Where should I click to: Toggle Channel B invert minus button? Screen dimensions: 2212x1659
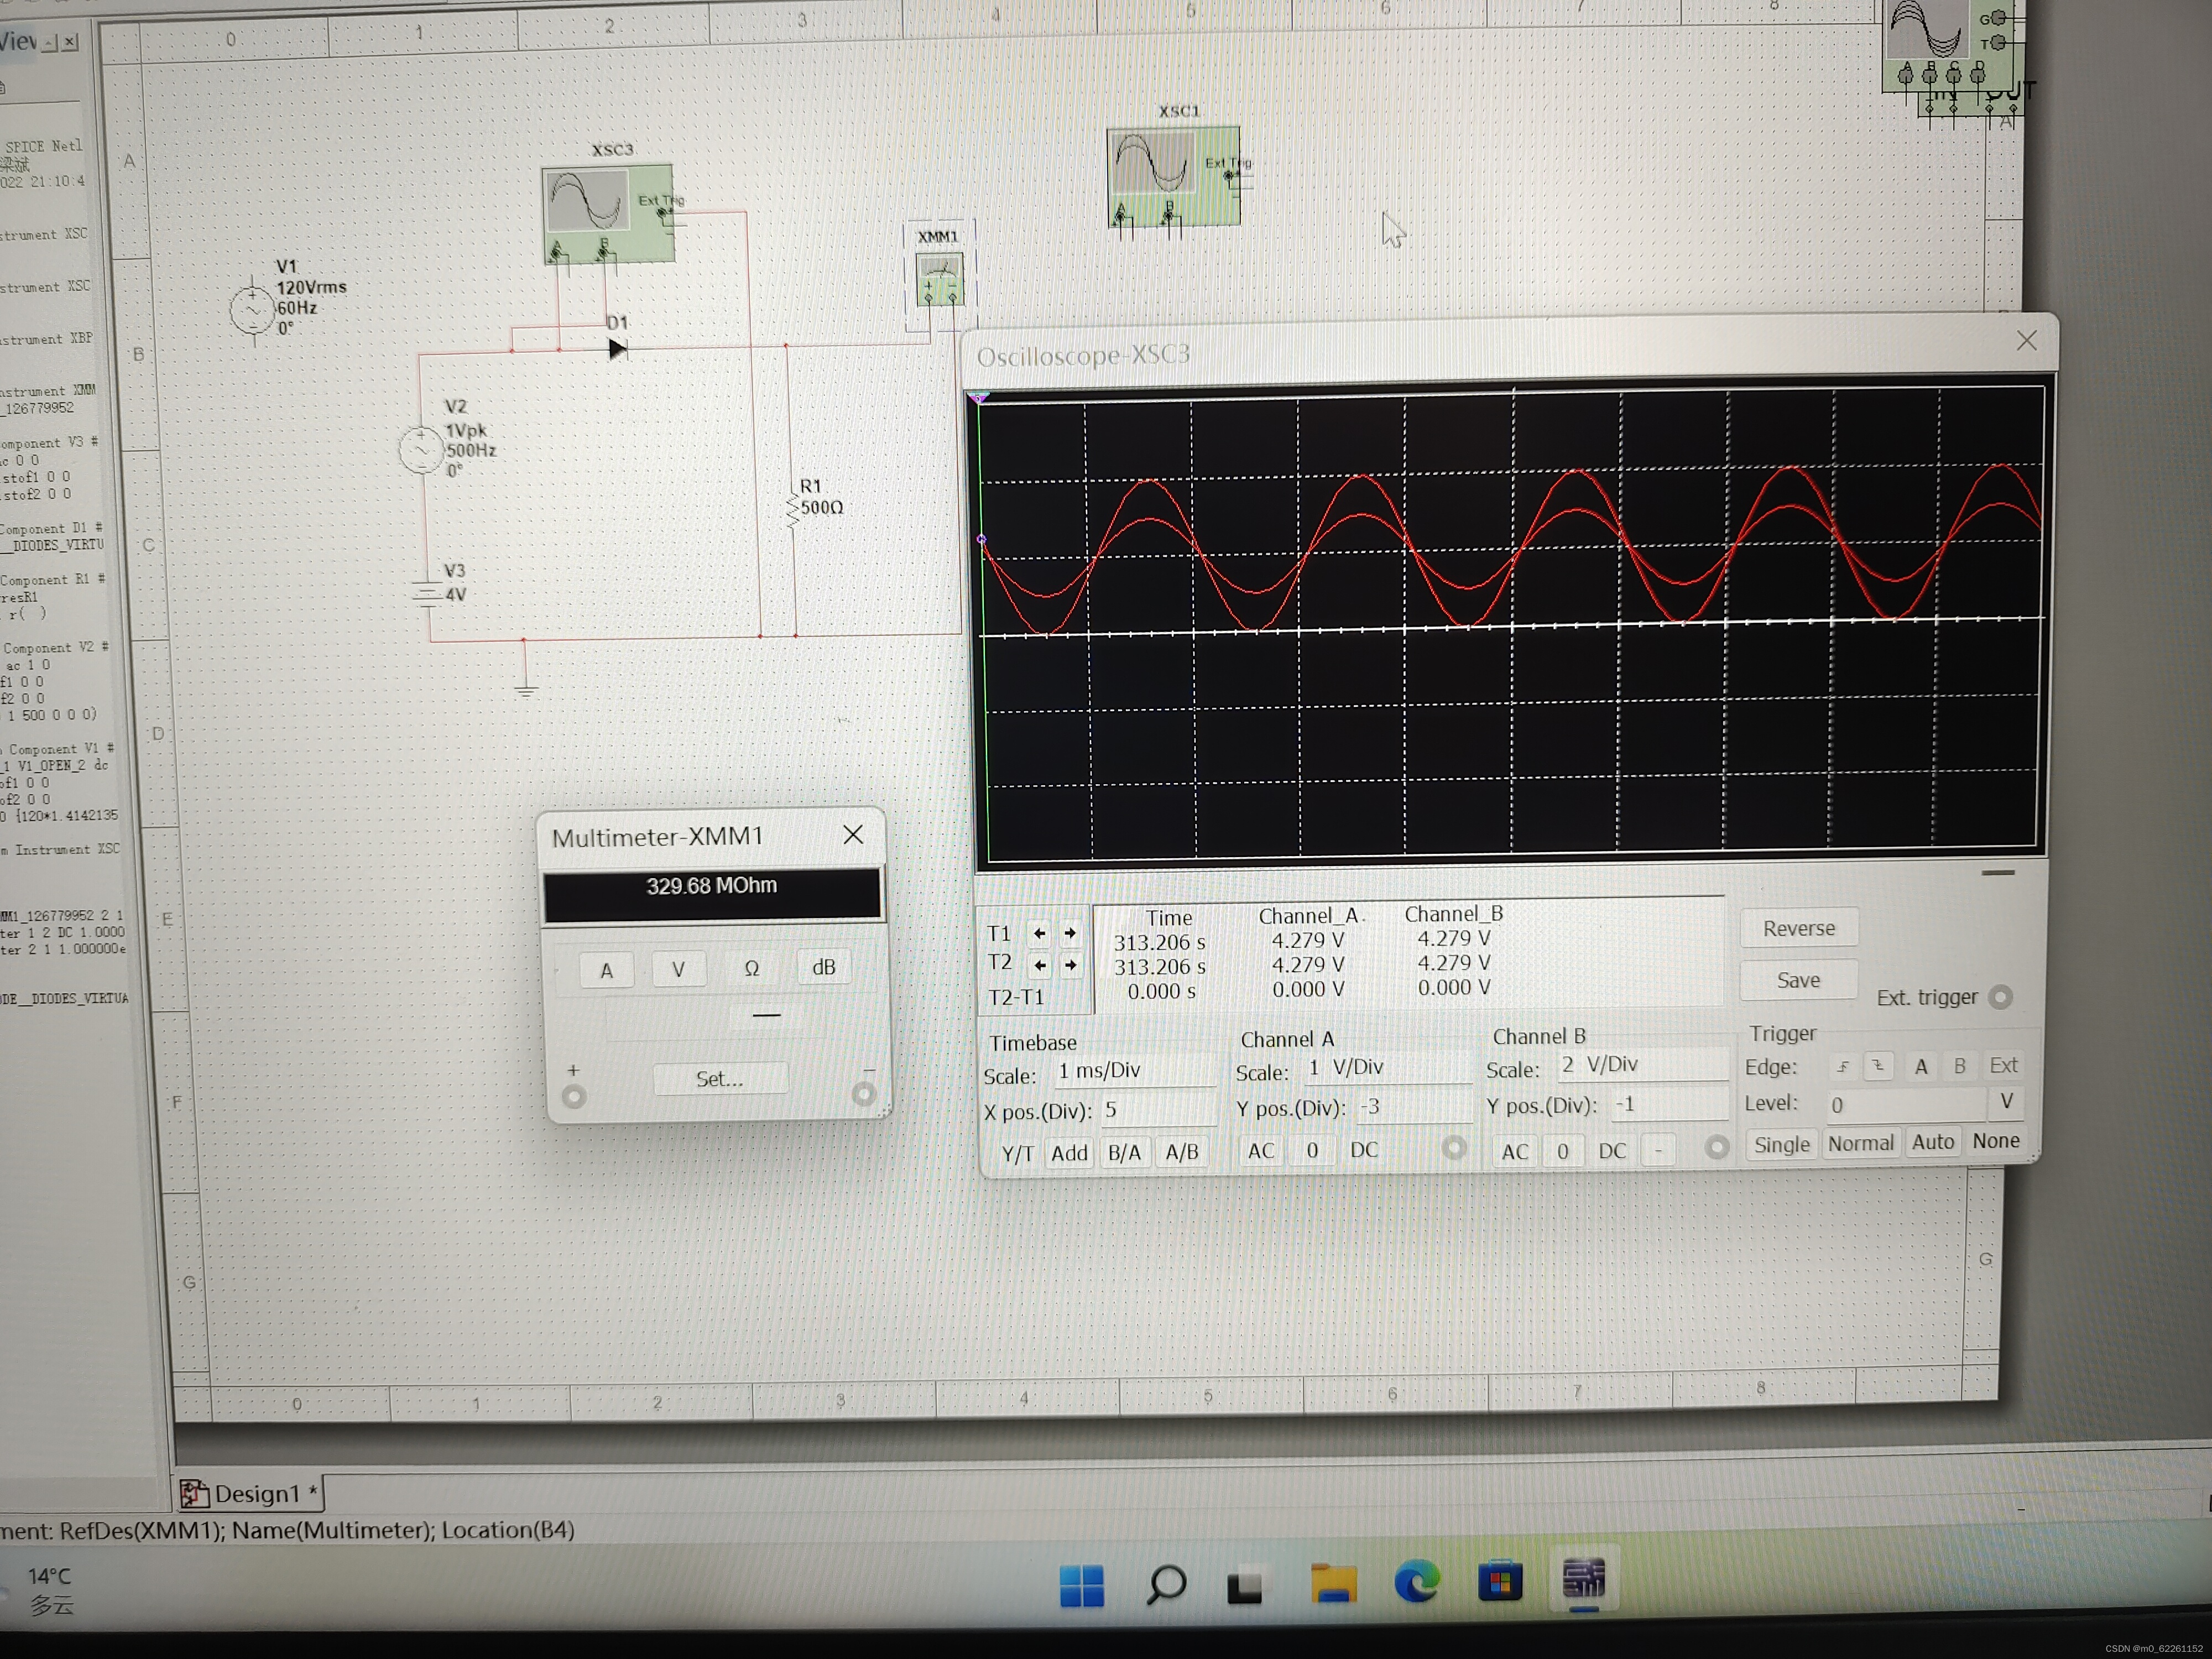coord(1658,1150)
